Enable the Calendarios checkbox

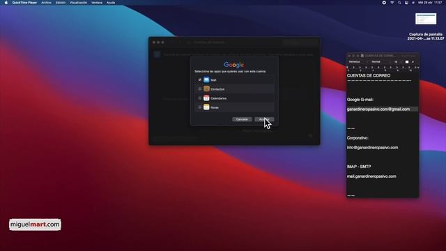[200, 98]
